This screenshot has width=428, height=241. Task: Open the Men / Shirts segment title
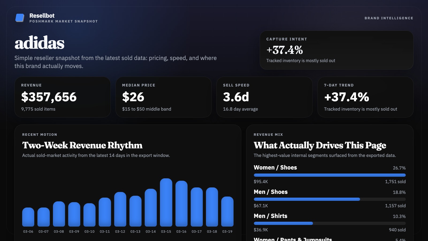coord(270,216)
